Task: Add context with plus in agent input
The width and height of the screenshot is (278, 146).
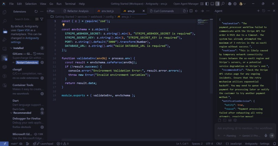Action: (219, 136)
